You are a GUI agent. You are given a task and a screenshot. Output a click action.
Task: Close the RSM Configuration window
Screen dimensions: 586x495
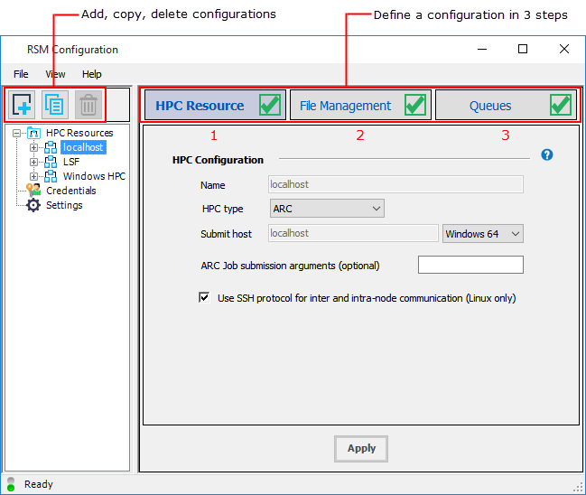click(564, 49)
